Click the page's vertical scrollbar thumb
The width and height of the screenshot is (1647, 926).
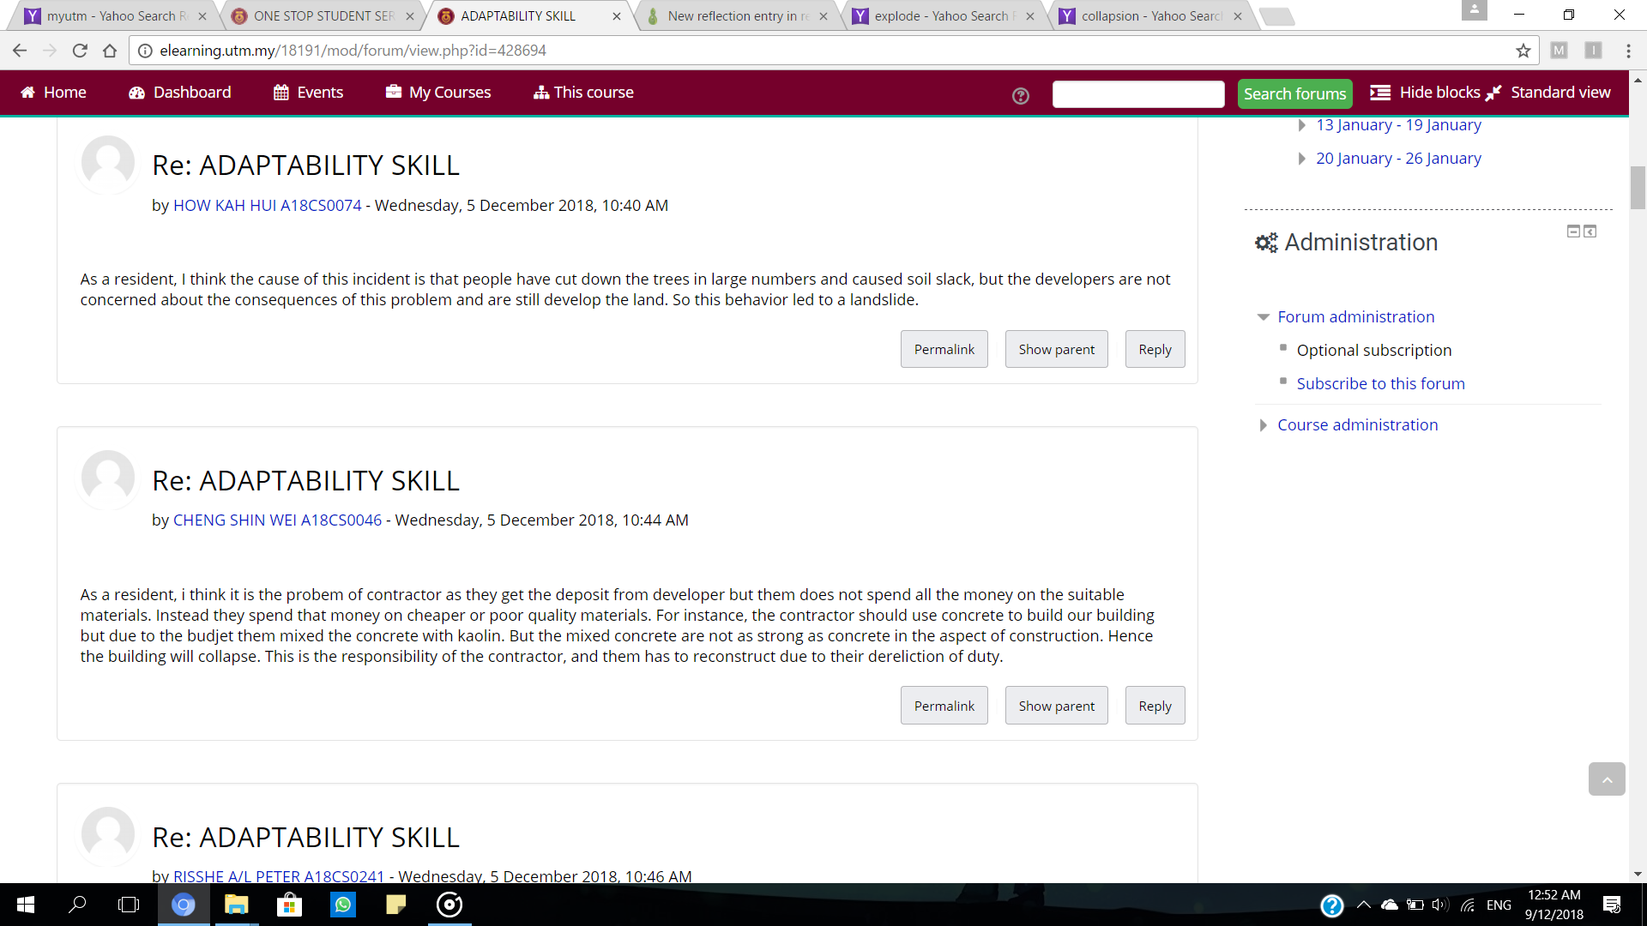click(x=1638, y=187)
